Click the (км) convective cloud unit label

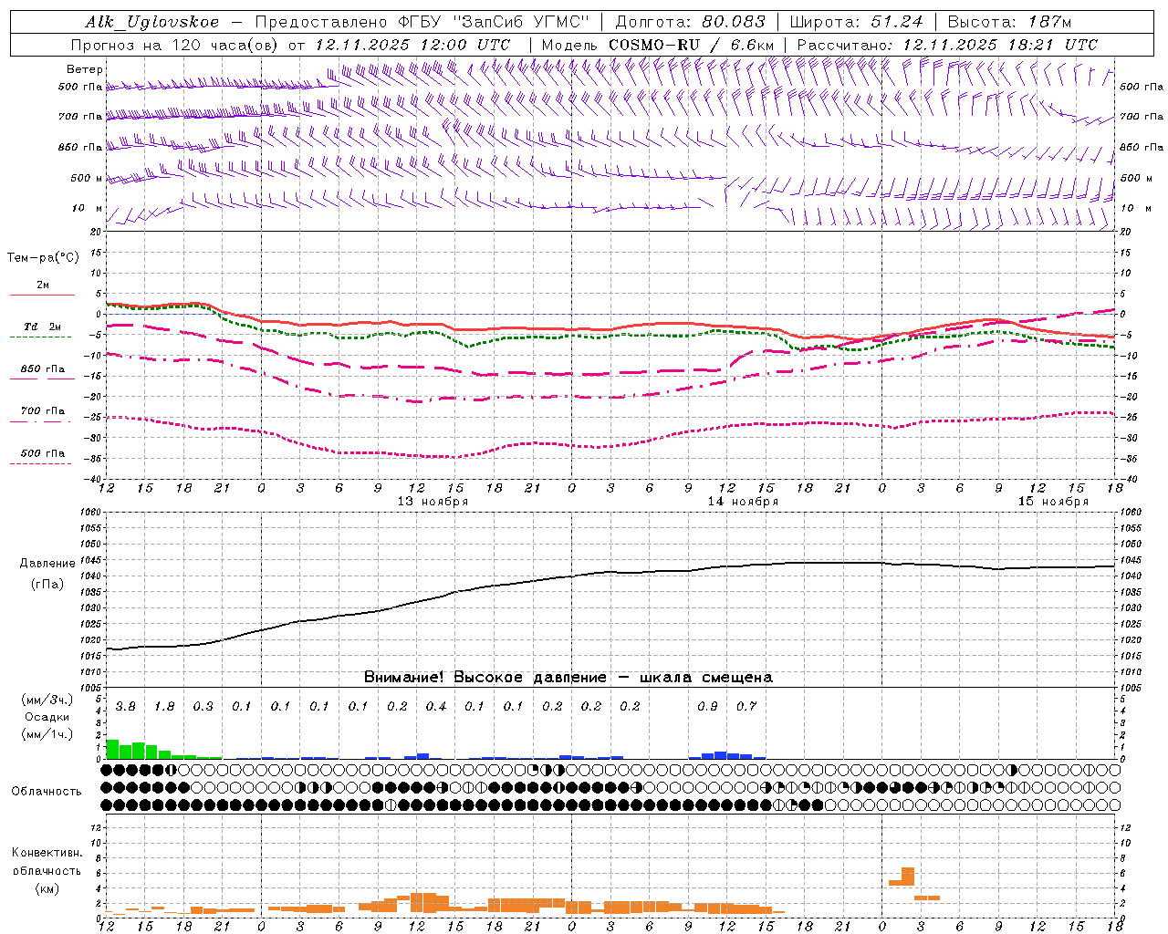tap(47, 888)
